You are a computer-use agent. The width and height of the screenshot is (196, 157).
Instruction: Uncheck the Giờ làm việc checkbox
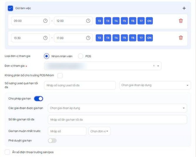click(x=10, y=8)
